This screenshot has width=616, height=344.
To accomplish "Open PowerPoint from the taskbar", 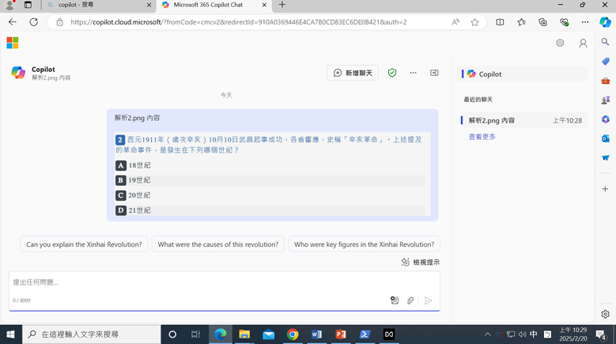I will [x=341, y=335].
